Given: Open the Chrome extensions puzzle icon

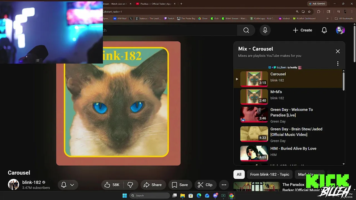Looking at the screenshot, I should 319,12.
